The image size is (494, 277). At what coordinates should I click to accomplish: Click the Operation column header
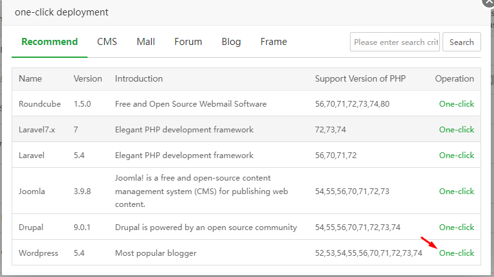(455, 78)
